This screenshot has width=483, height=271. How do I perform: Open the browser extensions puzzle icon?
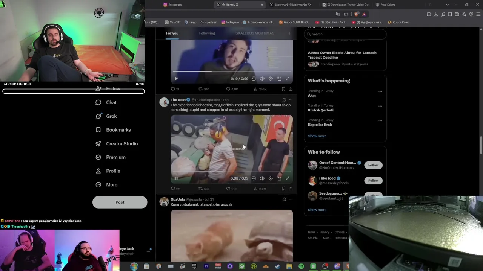point(429,14)
